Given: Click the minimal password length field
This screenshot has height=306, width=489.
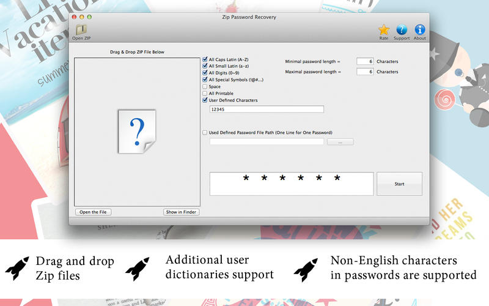Looking at the screenshot, I should click(366, 62).
